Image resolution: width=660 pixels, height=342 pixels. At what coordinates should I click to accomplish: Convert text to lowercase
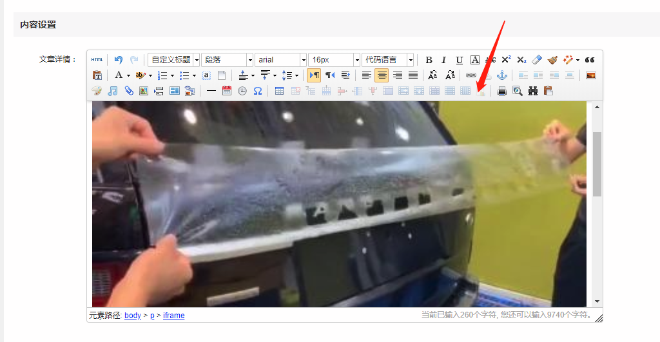[450, 75]
